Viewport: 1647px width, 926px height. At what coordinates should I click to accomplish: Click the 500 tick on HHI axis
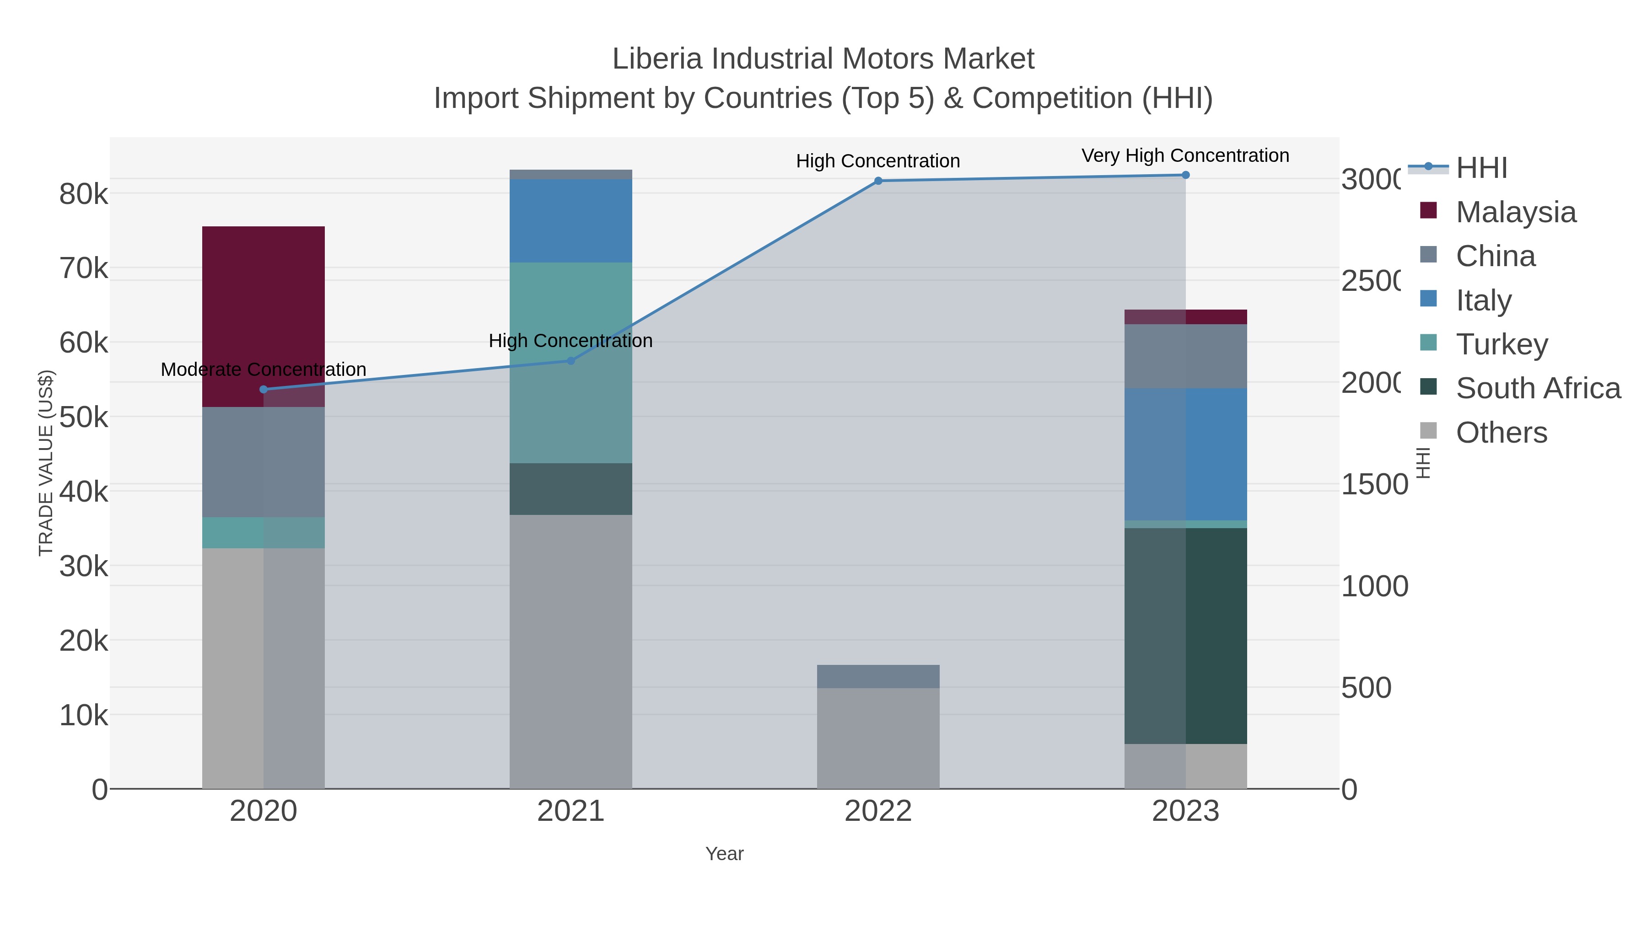click(1366, 688)
